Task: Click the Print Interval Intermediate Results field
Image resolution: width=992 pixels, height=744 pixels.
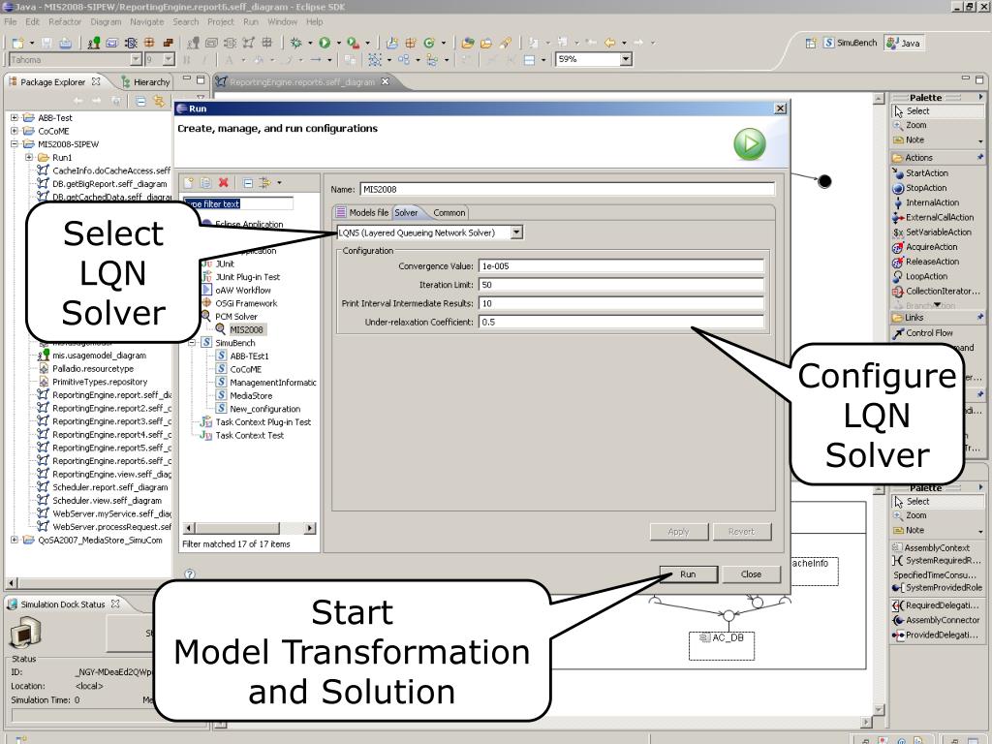Action: [621, 303]
